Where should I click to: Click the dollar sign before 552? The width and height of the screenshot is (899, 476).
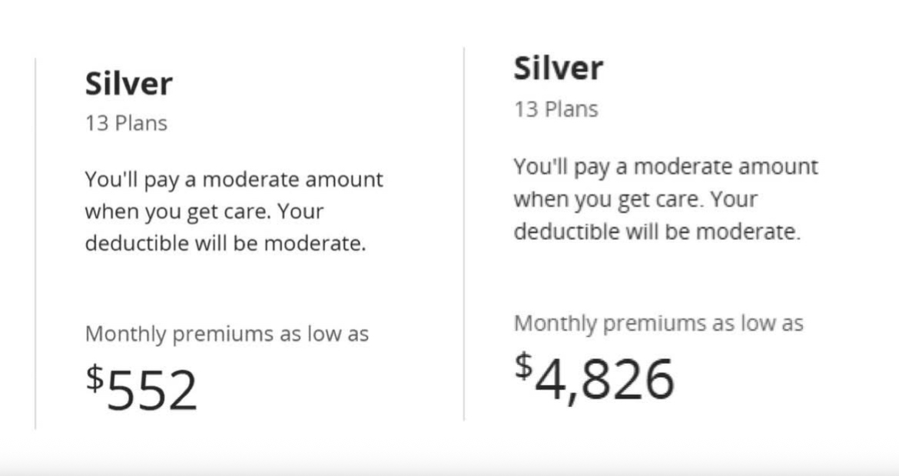click(94, 378)
